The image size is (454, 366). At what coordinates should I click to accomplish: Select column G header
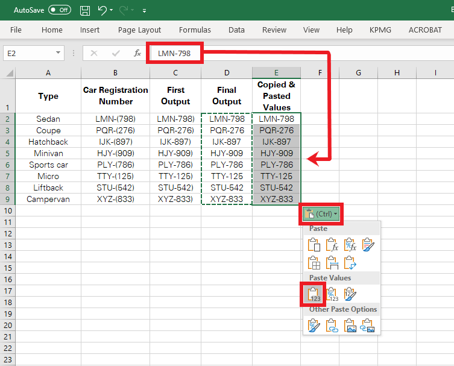[358, 73]
